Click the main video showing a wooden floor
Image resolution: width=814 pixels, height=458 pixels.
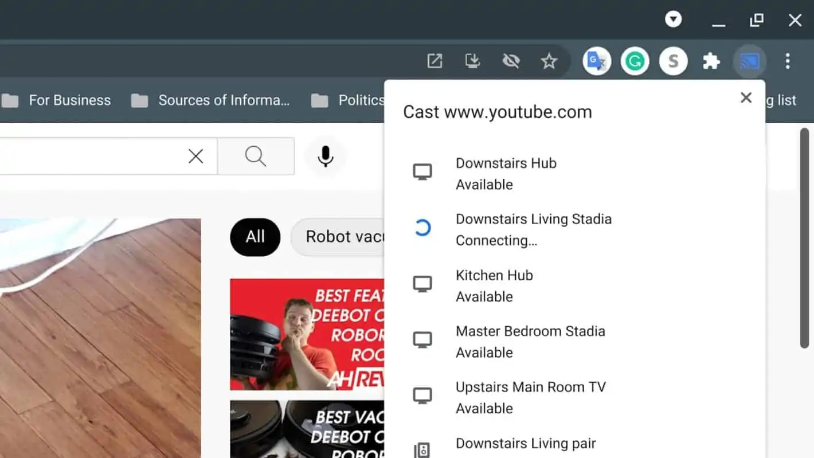(x=100, y=338)
